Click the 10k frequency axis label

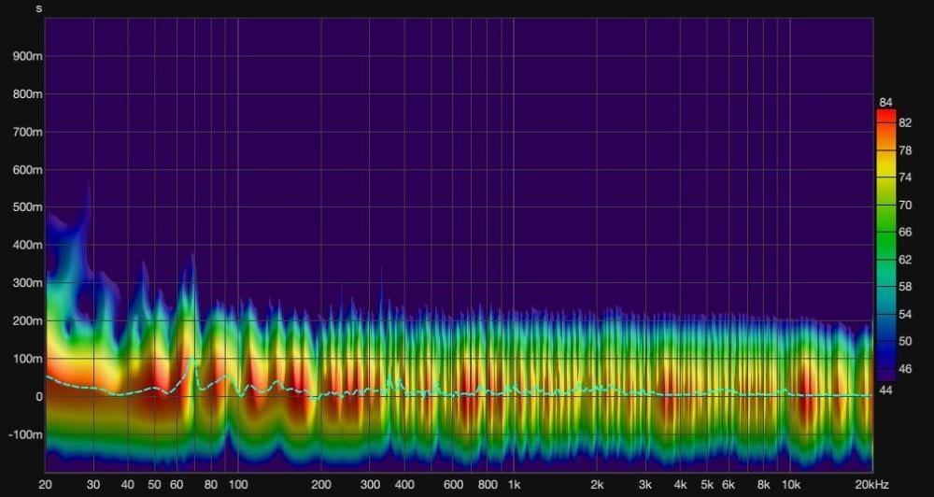coord(790,485)
